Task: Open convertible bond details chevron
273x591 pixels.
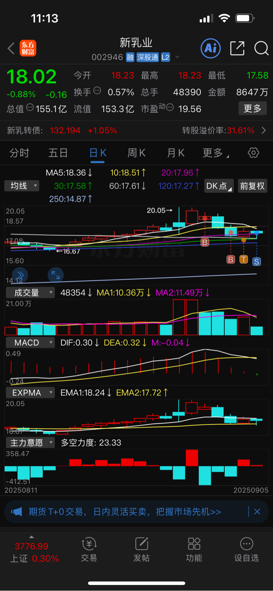Action: (x=264, y=130)
